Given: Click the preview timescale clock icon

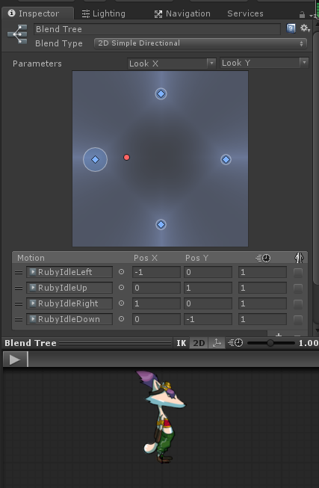Looking at the screenshot, I should coord(235,343).
